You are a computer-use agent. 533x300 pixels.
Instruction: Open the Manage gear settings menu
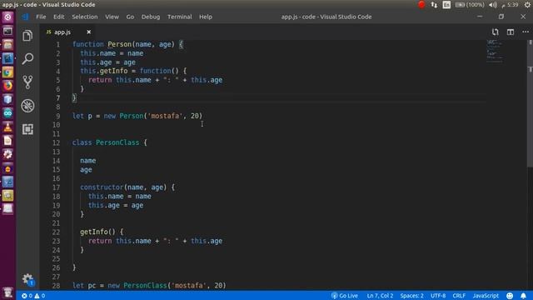point(27,279)
